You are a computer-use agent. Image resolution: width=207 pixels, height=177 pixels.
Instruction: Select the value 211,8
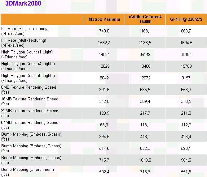[186, 113]
